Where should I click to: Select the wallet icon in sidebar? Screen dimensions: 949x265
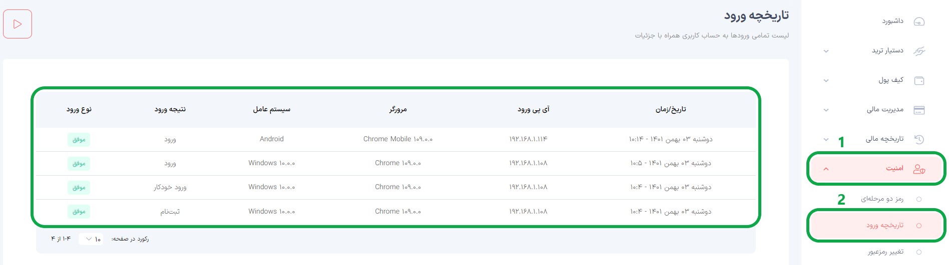click(919, 80)
